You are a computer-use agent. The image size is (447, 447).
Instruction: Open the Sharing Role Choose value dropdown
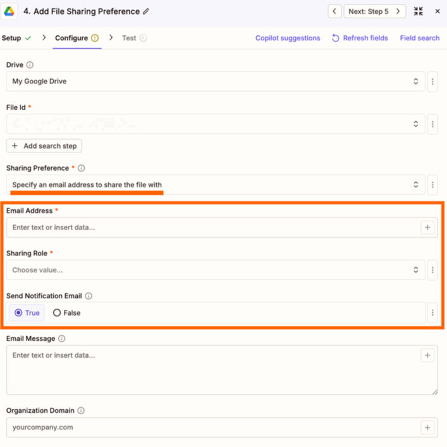click(x=215, y=270)
